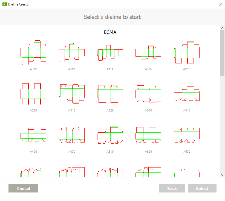Click the A510 label text
This screenshot has height=201, width=225.
coord(110,152)
